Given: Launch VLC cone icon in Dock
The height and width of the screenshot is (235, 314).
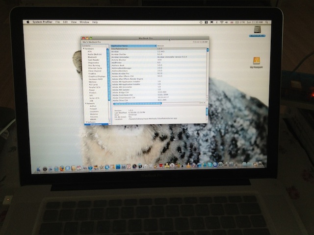Looking at the screenshot, I should click(188, 165).
